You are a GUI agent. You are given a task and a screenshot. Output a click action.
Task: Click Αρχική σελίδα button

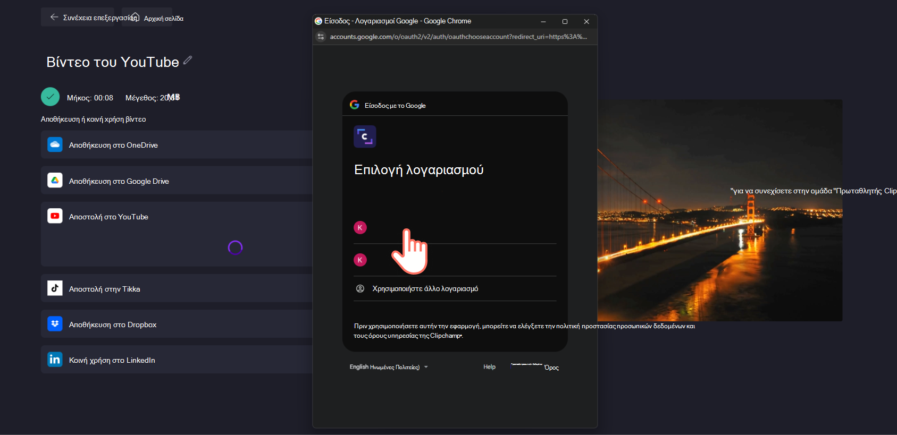coord(147,17)
